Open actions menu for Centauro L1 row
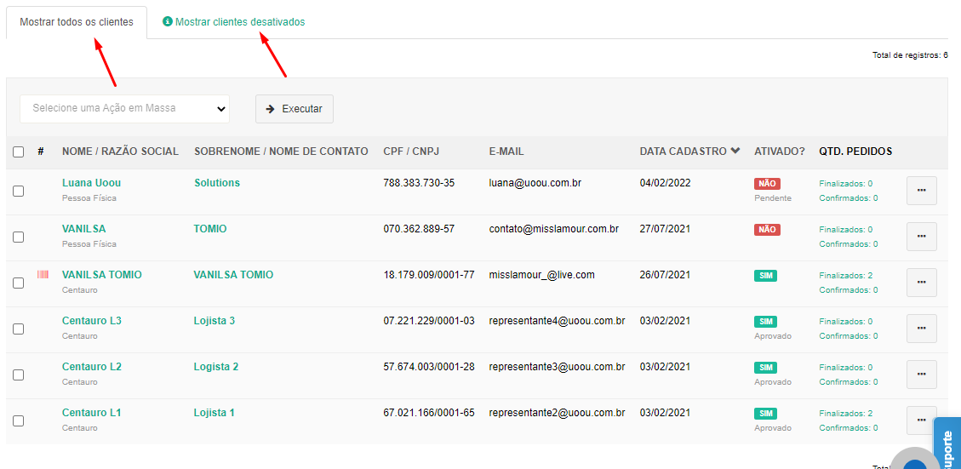 tap(921, 420)
